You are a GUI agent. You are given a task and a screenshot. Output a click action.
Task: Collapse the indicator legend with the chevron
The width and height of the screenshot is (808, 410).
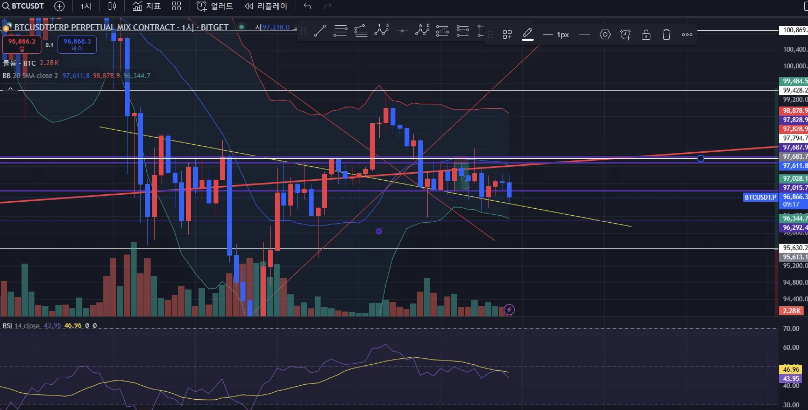coord(10,88)
